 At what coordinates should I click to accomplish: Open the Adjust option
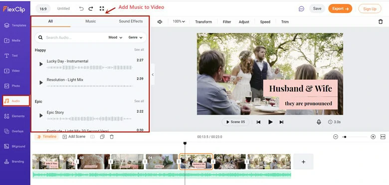coord(244,22)
